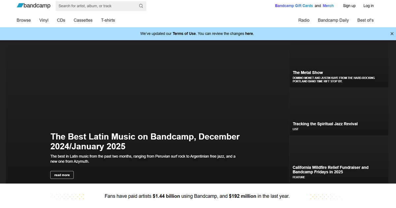
Task: Open California Wildfire Relief Fundraiser feature
Action: click(339, 160)
